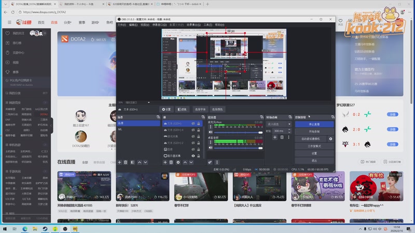Add a transition with plus icon

point(275,137)
